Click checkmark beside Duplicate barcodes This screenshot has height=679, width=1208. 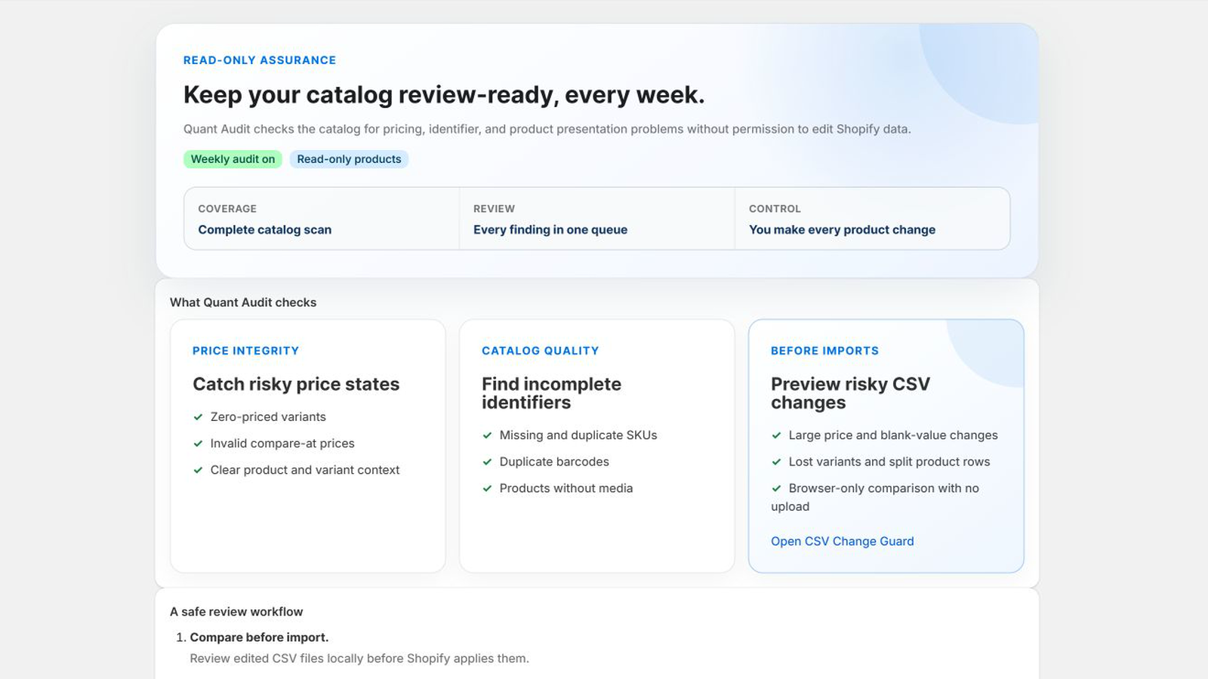[x=487, y=462]
